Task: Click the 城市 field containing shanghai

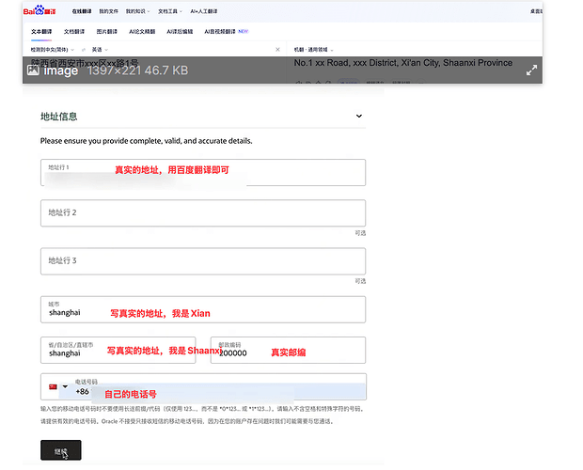Action: (x=203, y=309)
